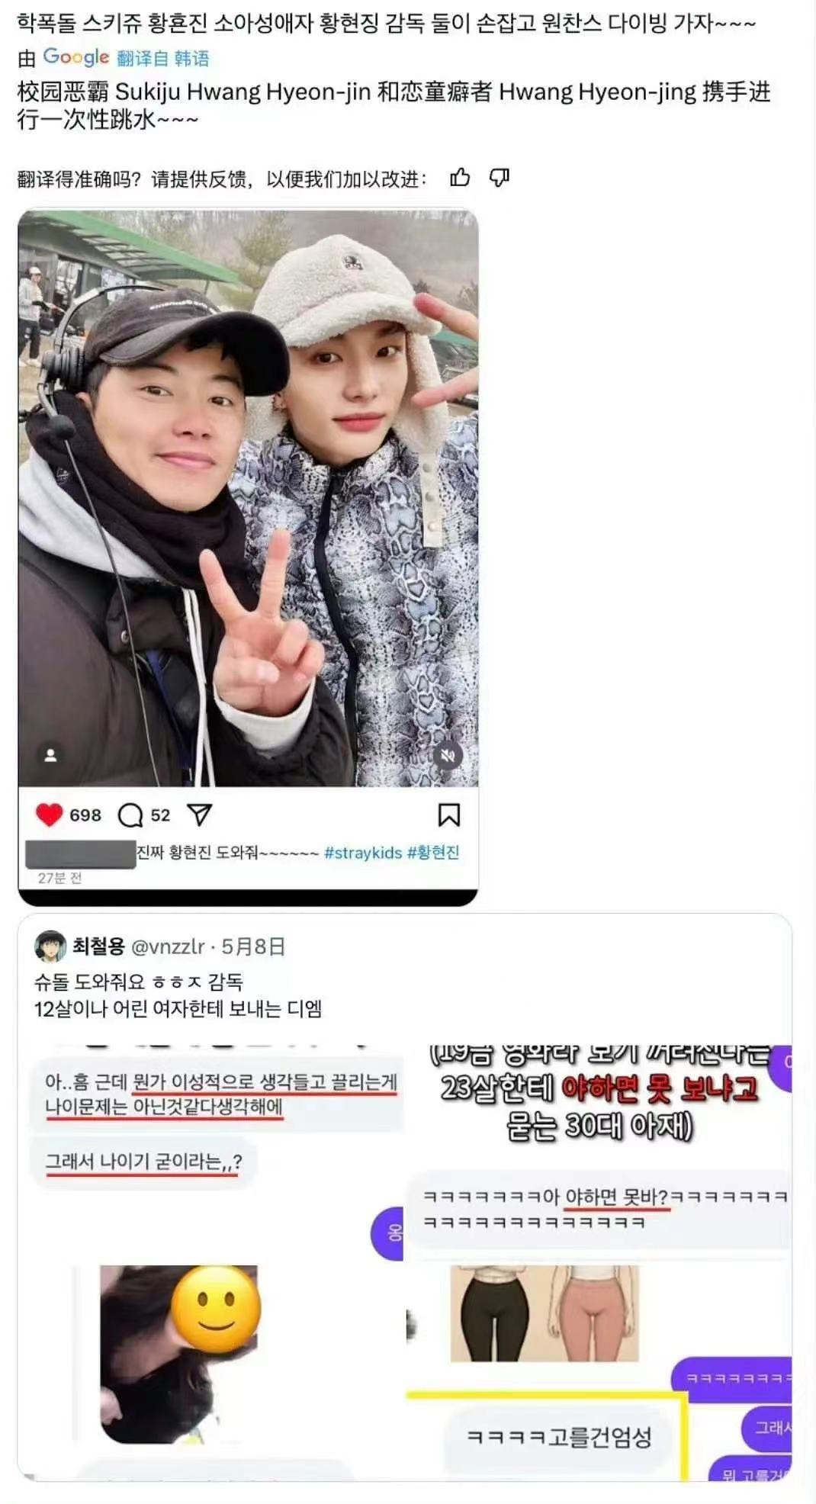This screenshot has height=1504, width=816.
Task: Open the selfie photo in the post
Action: coord(248,497)
